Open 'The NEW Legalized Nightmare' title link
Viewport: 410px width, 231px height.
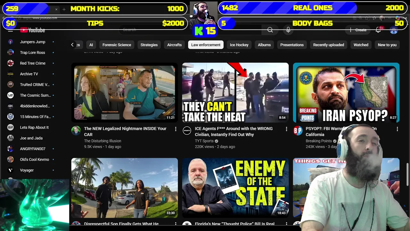click(x=125, y=132)
